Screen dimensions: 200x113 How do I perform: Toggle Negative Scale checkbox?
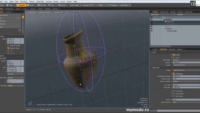click(x=8, y=48)
